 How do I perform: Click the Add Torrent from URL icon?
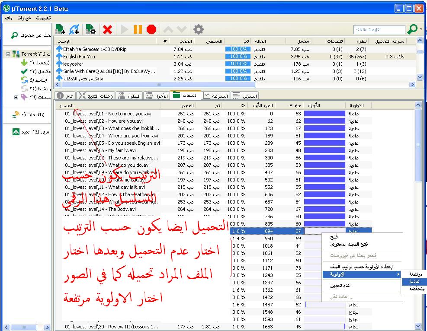75,29
